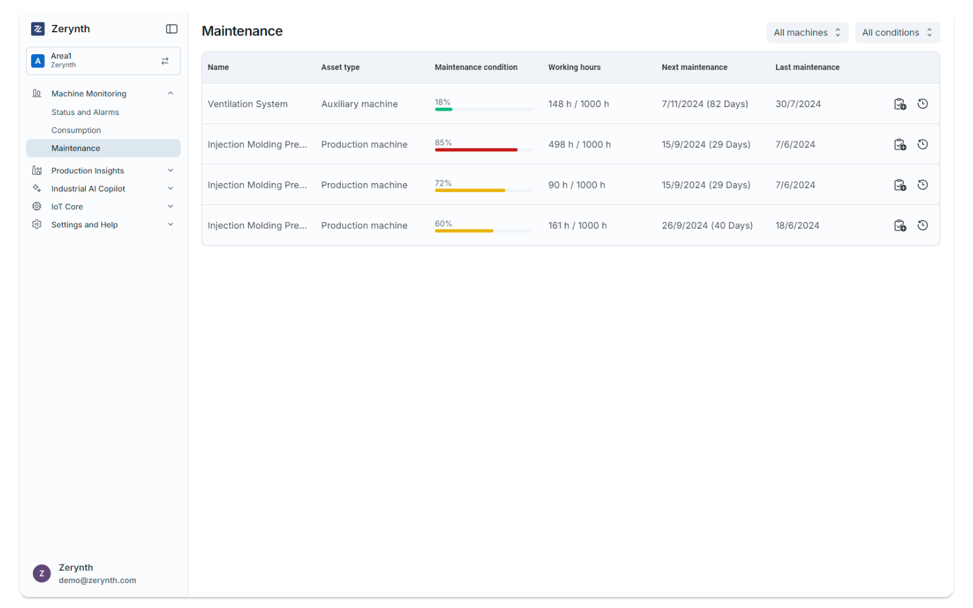The width and height of the screenshot is (973, 608).
Task: Add maintenance for the 72% condition machine
Action: (x=900, y=185)
